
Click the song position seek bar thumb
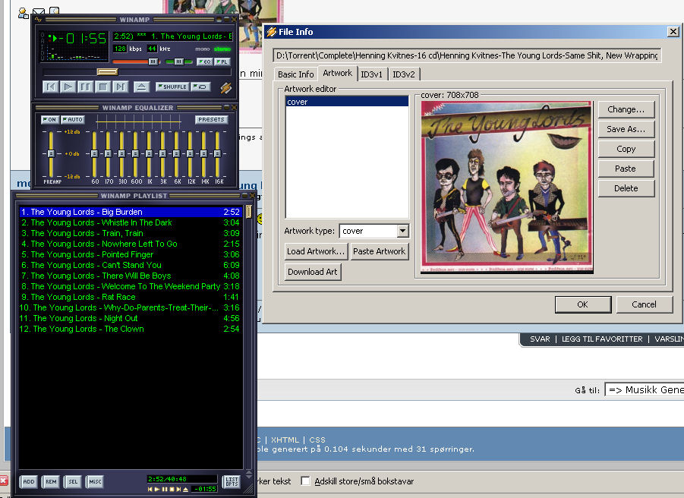point(107,72)
